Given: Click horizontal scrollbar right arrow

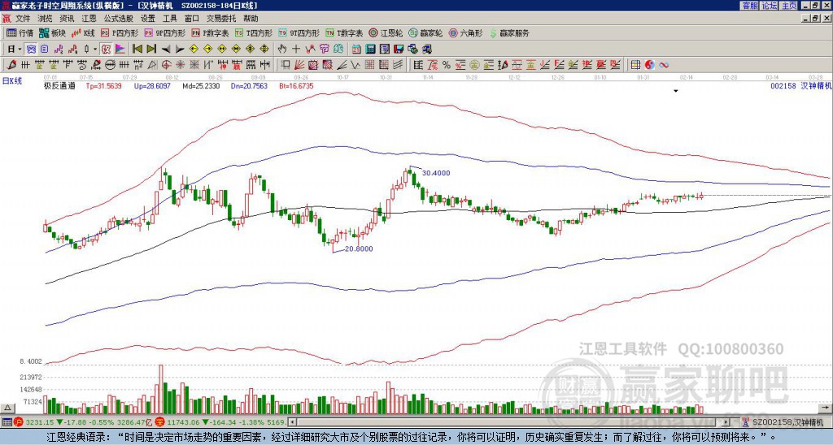Looking at the screenshot, I should tap(726, 422).
